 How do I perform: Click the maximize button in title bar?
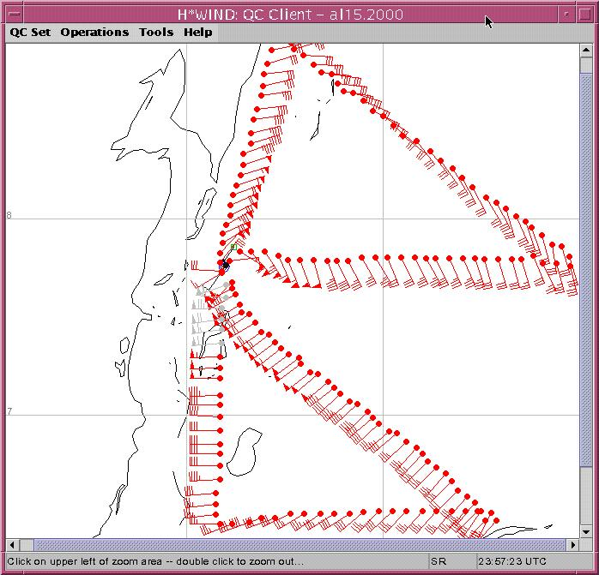pyautogui.click(x=583, y=15)
